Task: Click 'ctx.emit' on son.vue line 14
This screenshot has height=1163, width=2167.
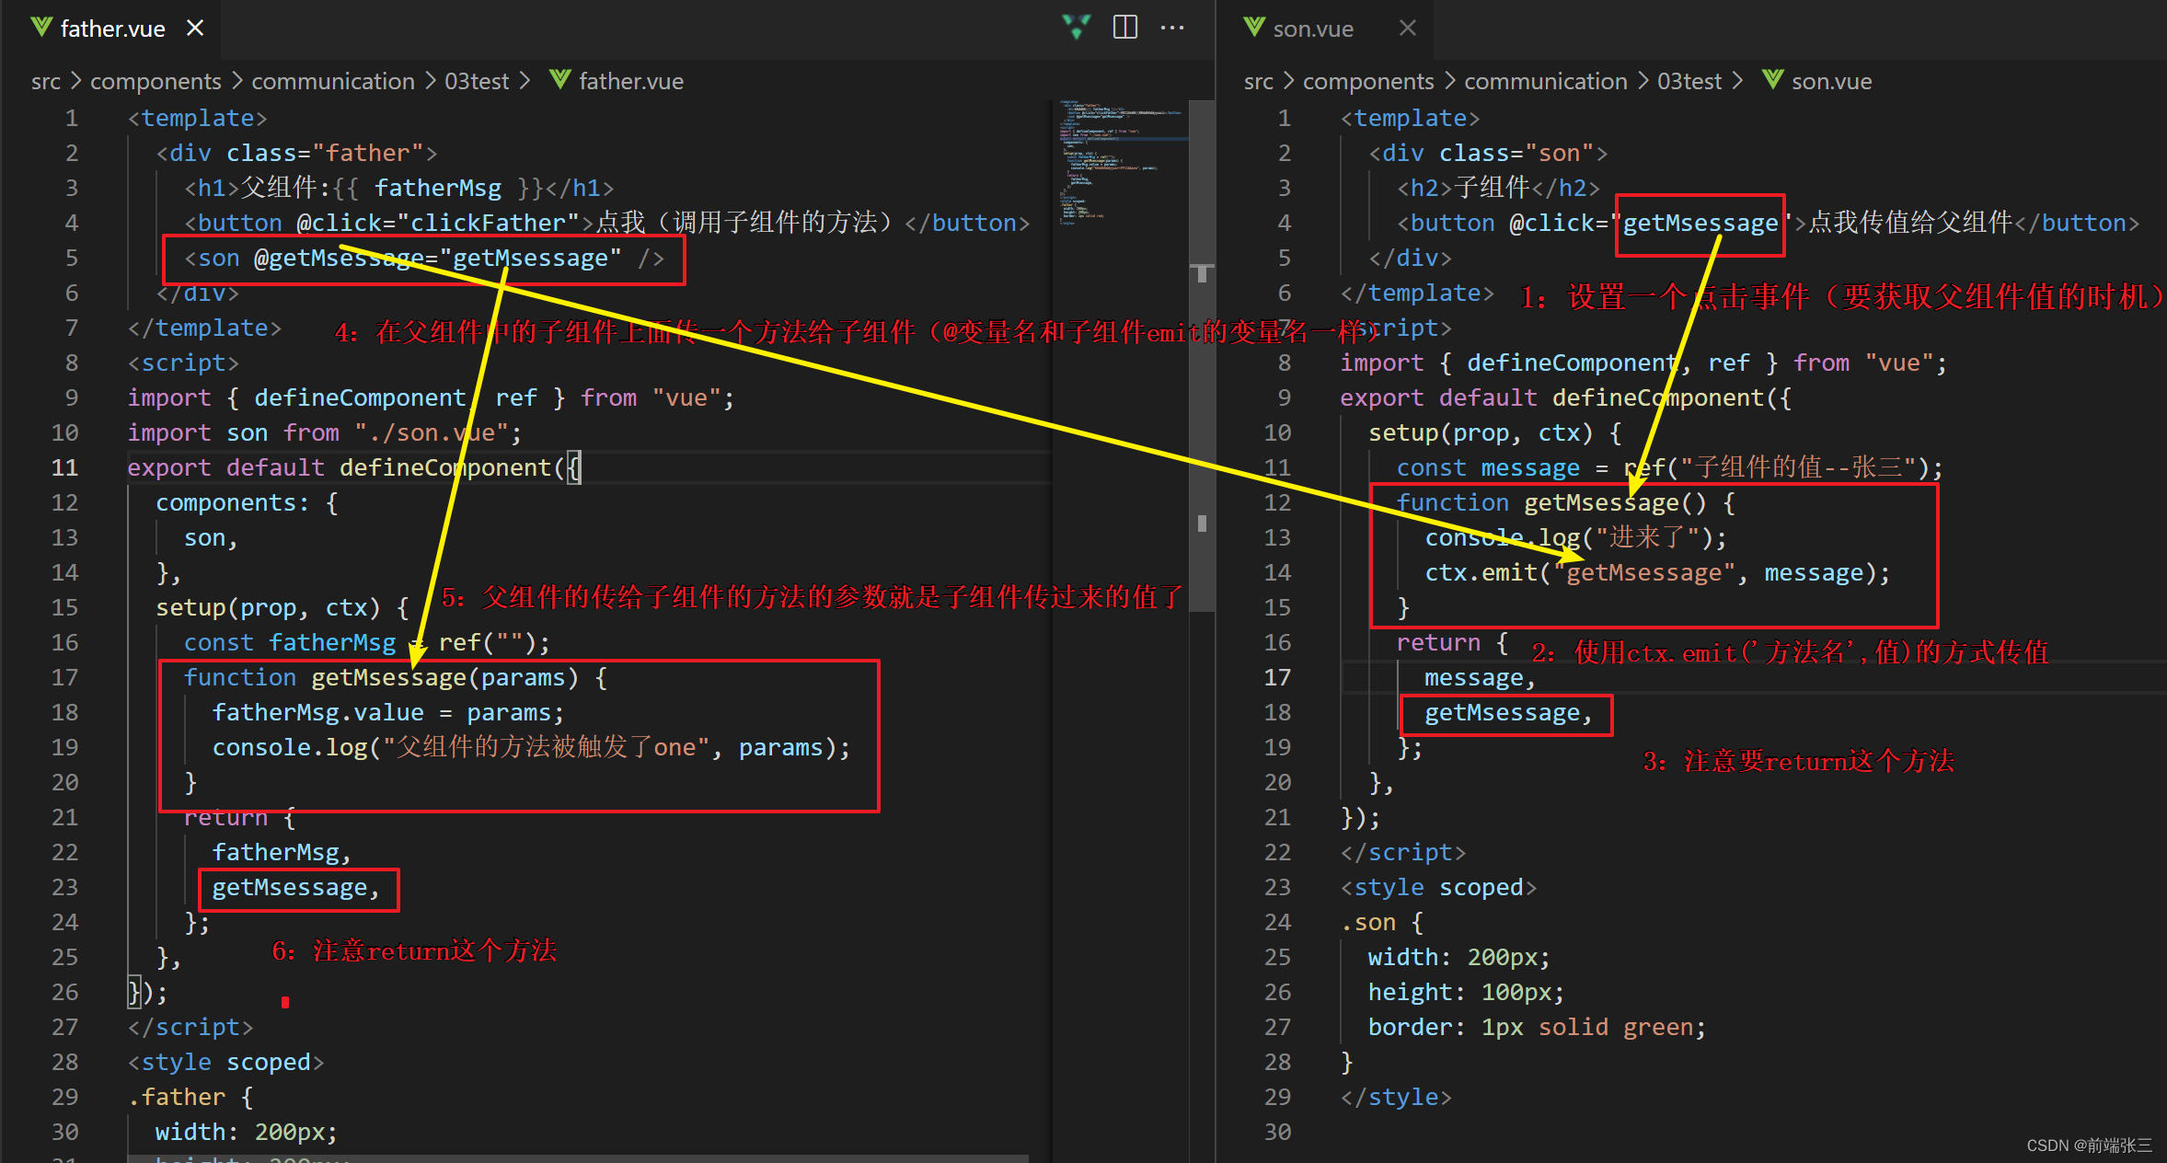Action: click(1481, 572)
